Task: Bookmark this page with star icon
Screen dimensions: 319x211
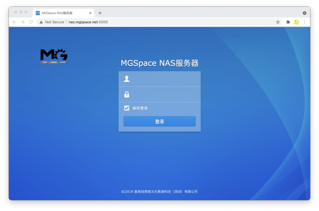Action: 278,22
